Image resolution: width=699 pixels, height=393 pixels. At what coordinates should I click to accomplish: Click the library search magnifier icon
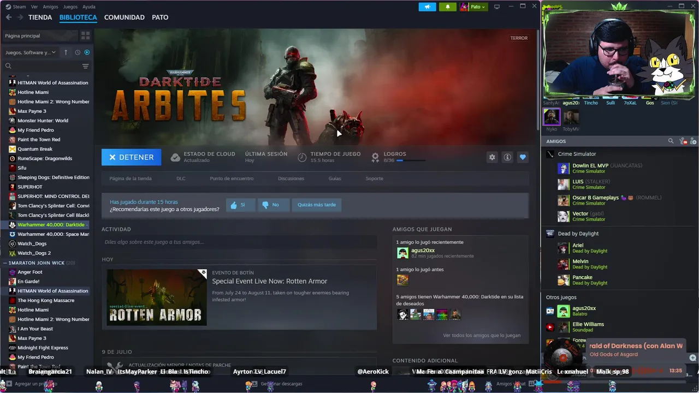pos(8,66)
